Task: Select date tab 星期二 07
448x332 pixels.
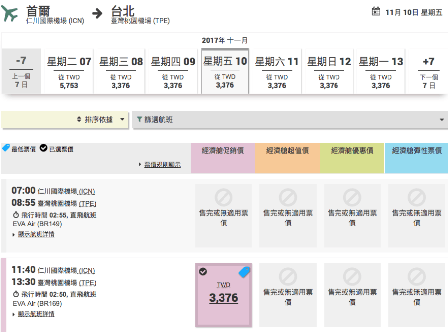Action: coord(69,71)
